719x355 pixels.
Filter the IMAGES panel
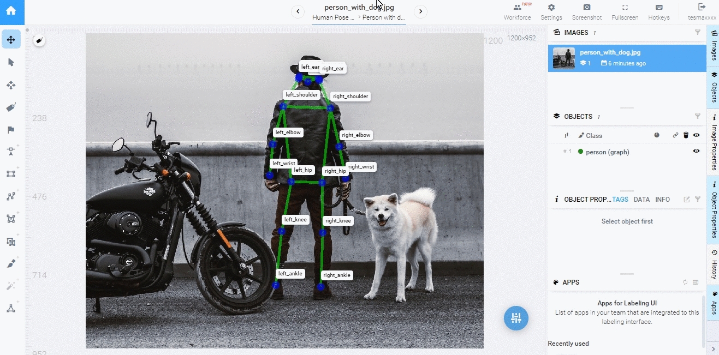pyautogui.click(x=697, y=32)
